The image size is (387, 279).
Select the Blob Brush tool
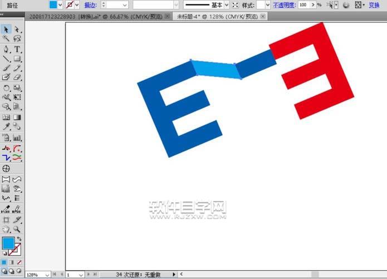tap(6, 77)
